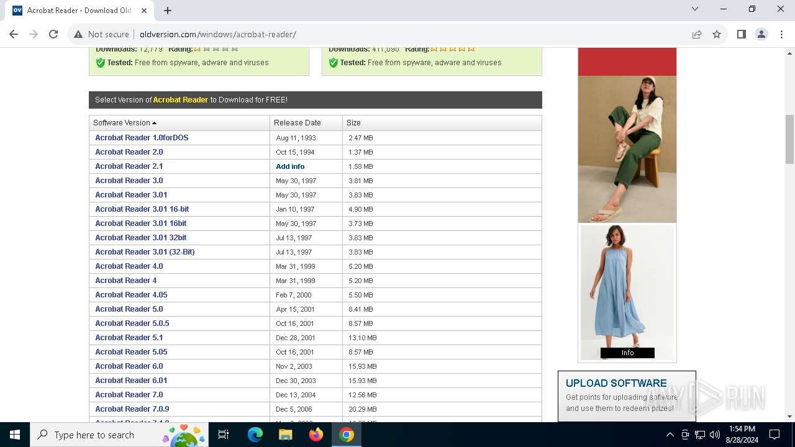Bookmark this tab with star icon
The height and width of the screenshot is (447, 795).
click(717, 34)
